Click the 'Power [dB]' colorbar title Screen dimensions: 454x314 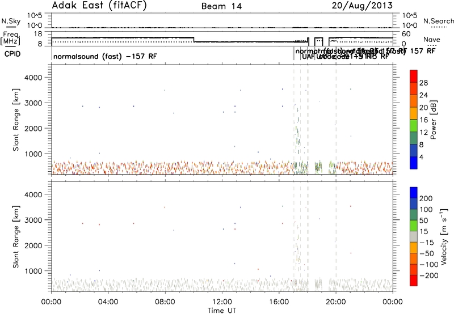433,120
